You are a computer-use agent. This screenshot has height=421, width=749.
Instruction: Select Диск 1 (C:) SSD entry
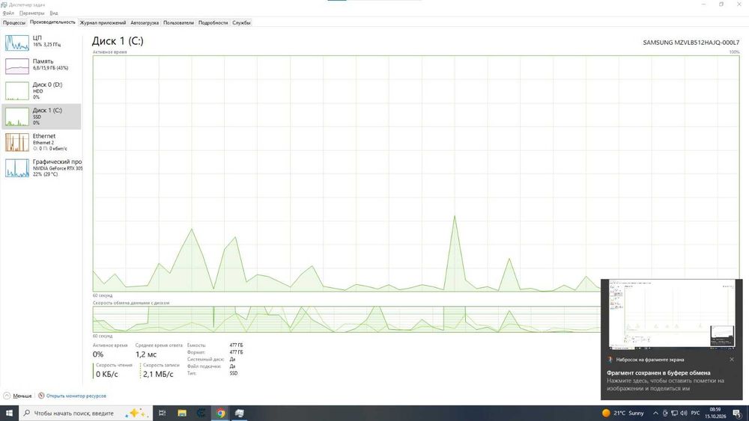(41, 117)
